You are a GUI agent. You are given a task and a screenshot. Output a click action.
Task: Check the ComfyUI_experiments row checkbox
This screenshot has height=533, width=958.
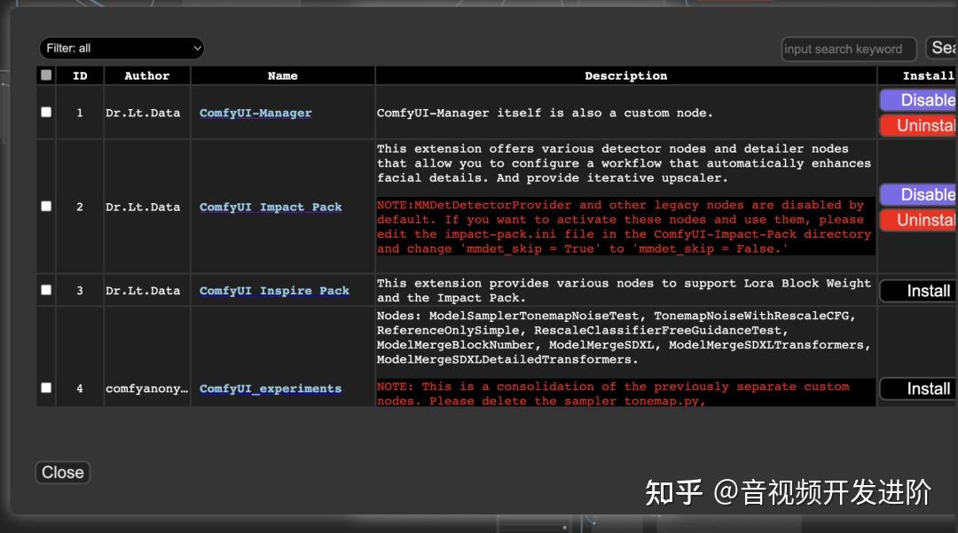(x=45, y=388)
